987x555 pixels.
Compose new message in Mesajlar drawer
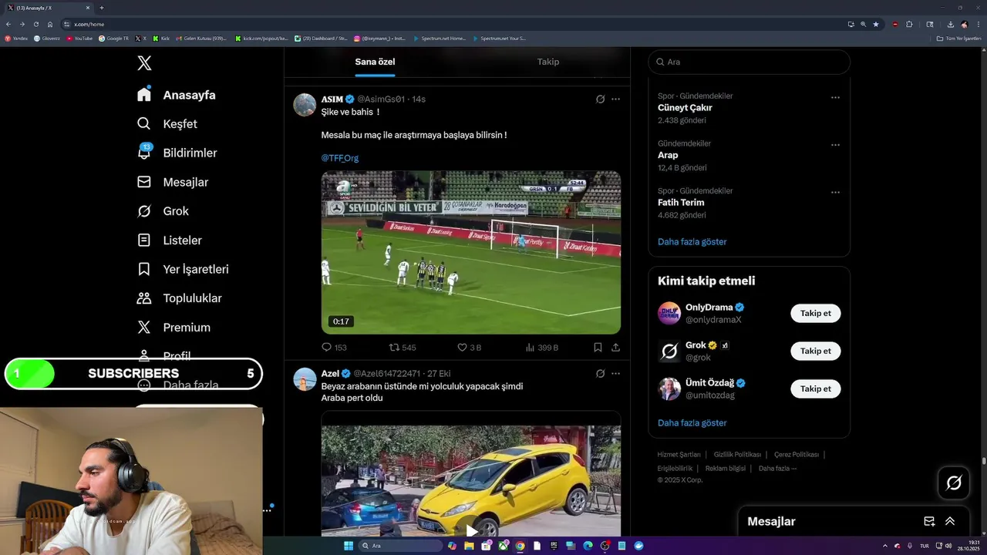(929, 521)
